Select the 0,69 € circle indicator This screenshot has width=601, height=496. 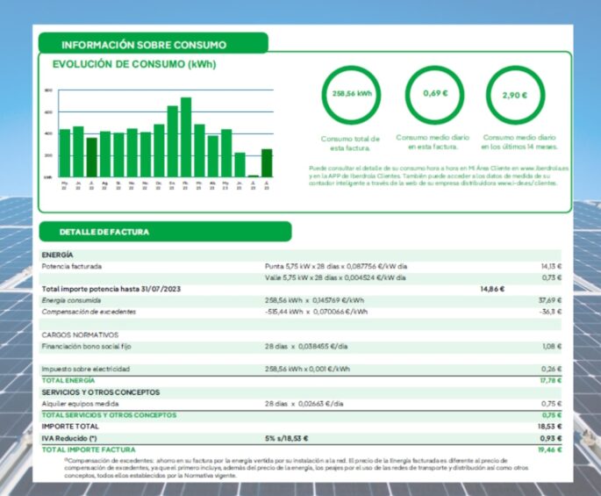(x=434, y=95)
